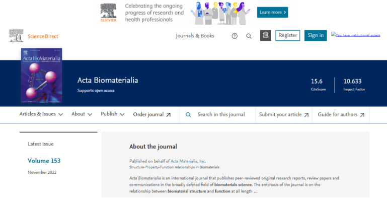Click the November 2022 date text
The width and height of the screenshot is (387, 198).
pos(42,172)
